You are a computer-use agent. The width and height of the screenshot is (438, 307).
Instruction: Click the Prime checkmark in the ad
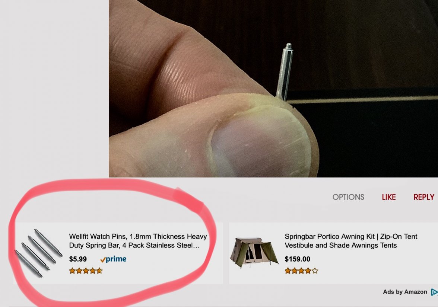pyautogui.click(x=103, y=260)
